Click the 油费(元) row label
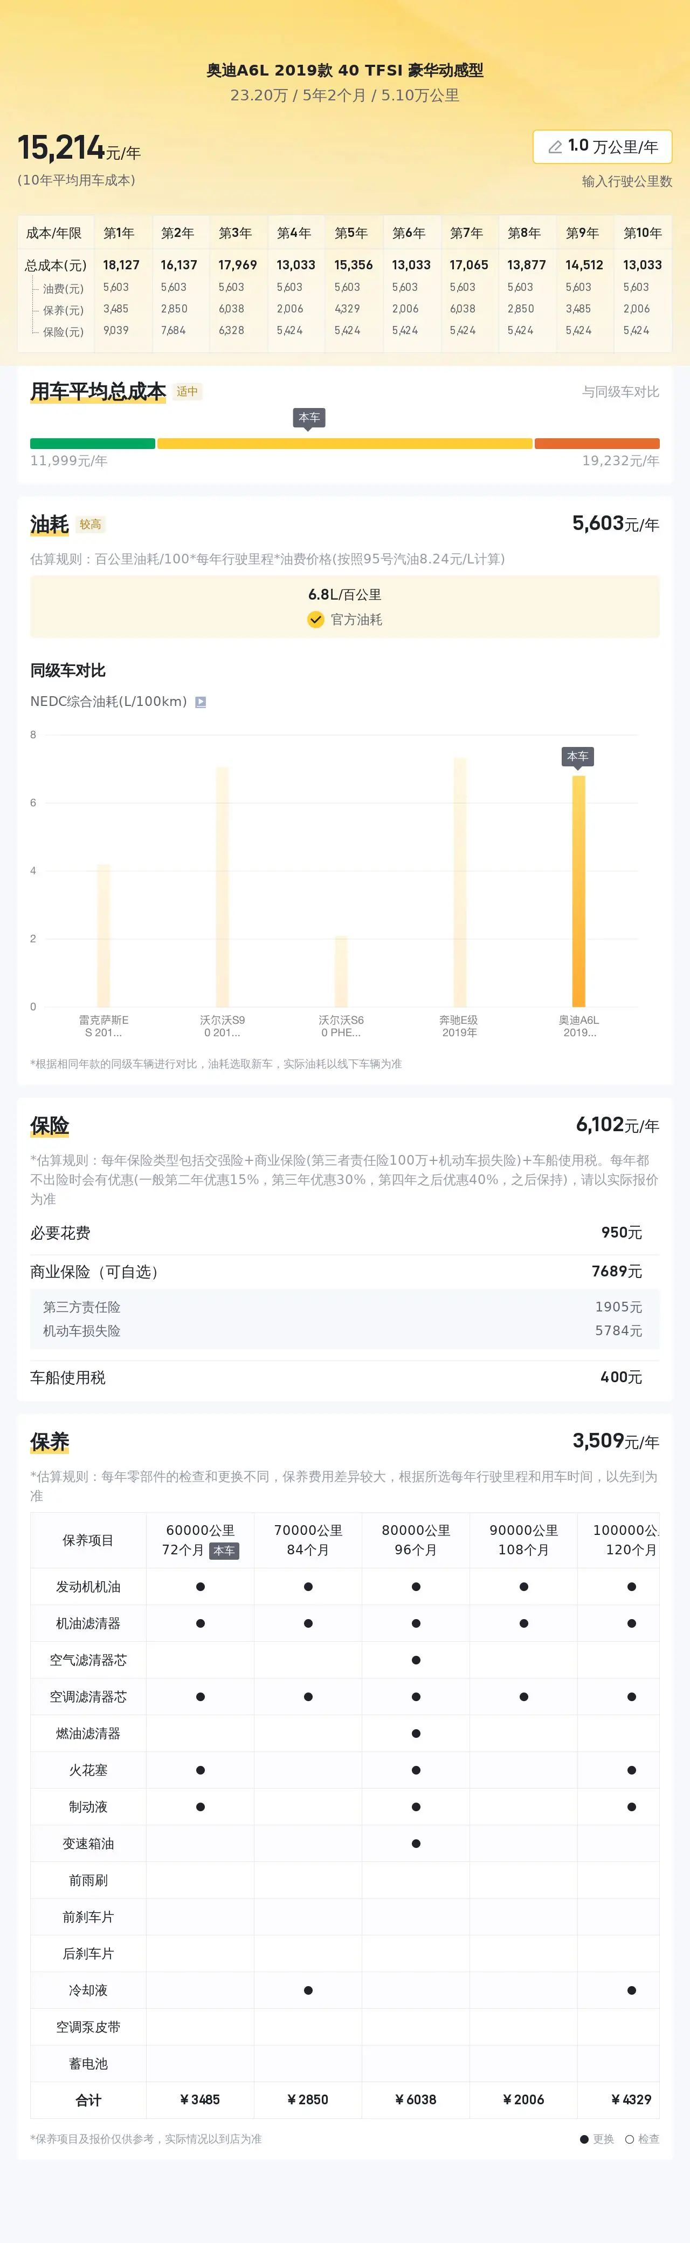This screenshot has height=2243, width=690. (64, 288)
